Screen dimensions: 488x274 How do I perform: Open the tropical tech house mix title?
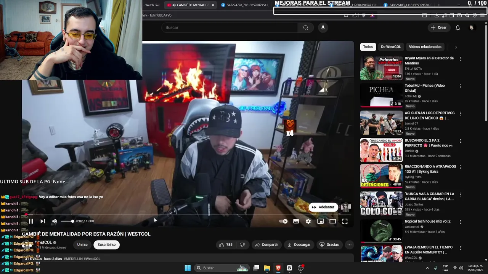coord(427,221)
